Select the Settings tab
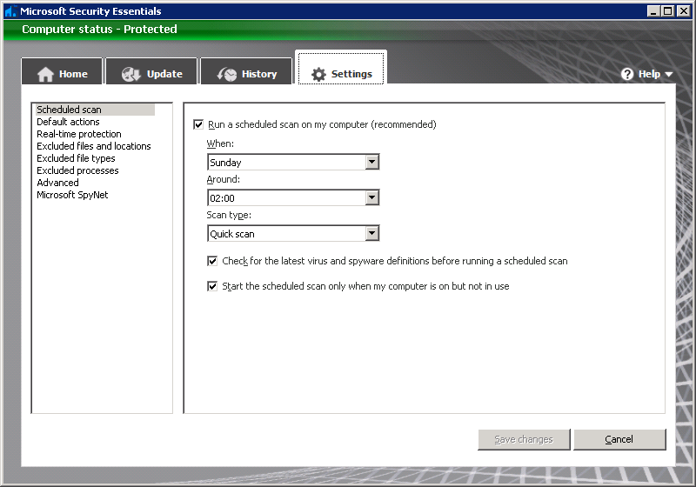 [341, 68]
